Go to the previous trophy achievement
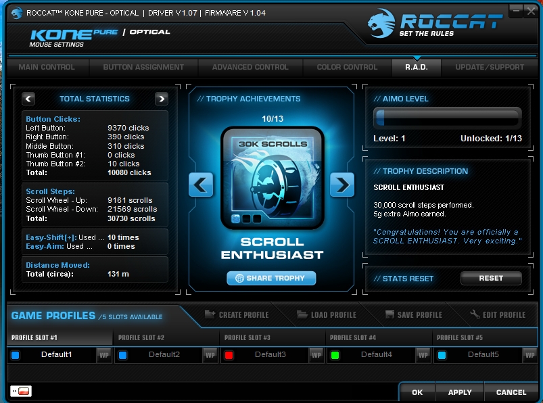Image resolution: width=543 pixels, height=403 pixels. [201, 185]
